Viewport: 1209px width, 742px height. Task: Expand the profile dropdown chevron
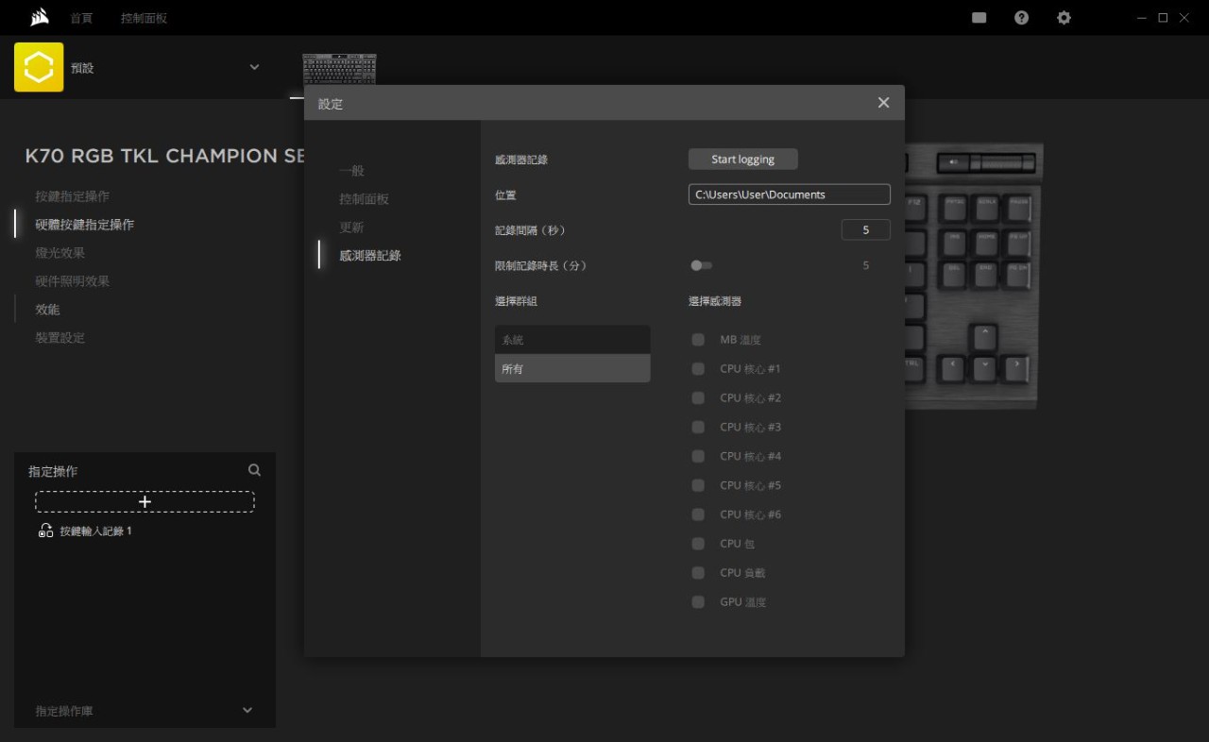[x=254, y=67]
